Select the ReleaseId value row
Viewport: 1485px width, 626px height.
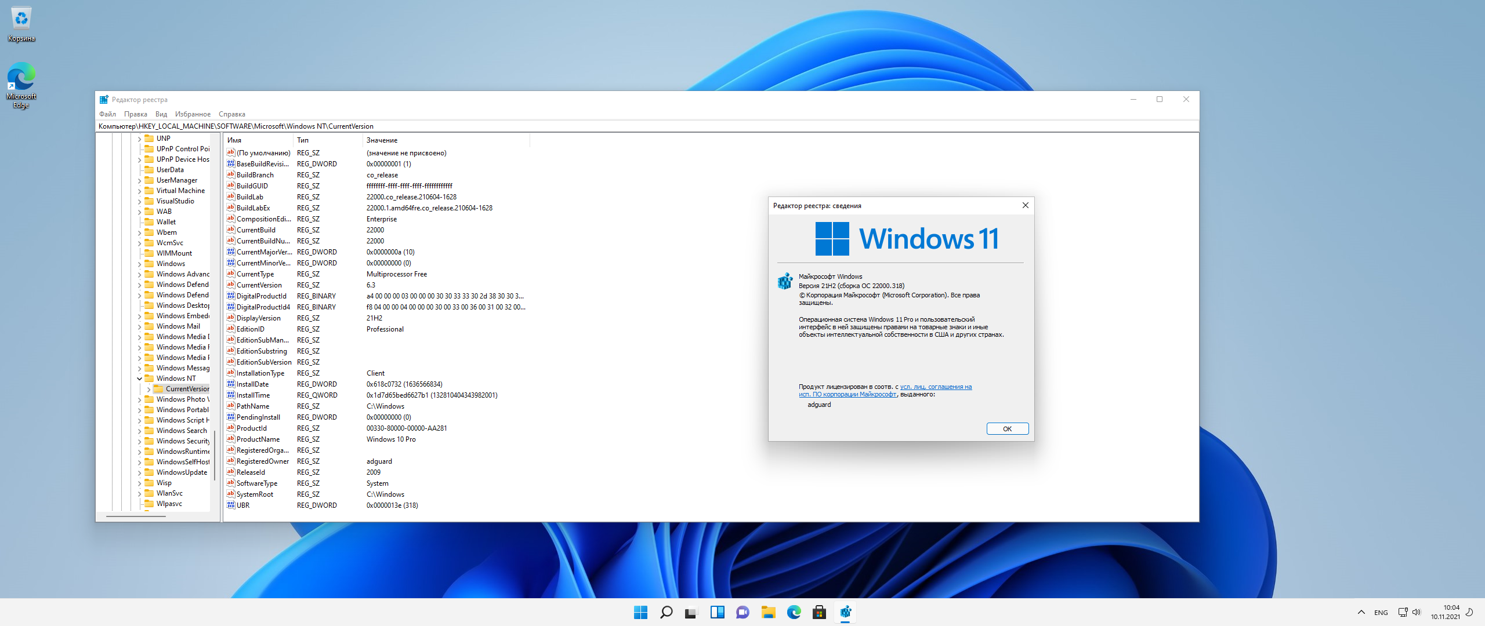point(376,472)
